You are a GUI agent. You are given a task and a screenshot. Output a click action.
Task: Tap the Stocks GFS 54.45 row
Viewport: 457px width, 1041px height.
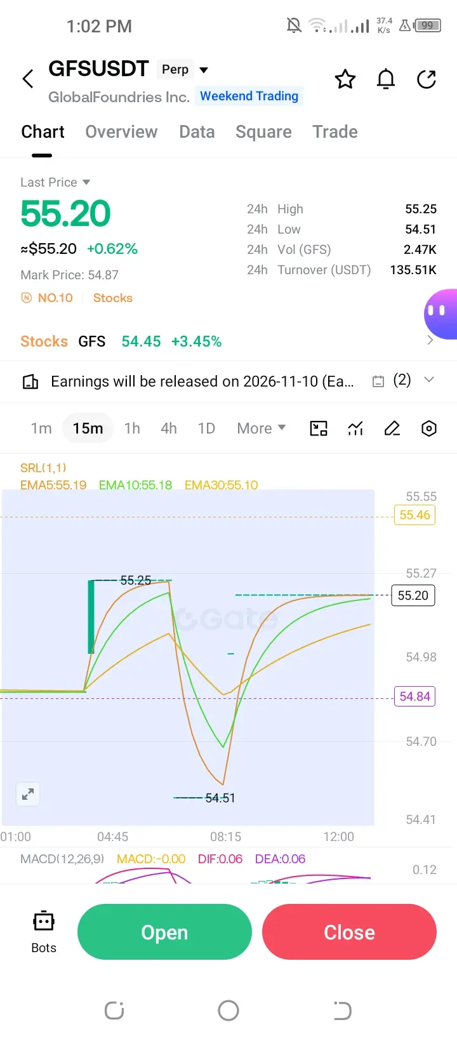[228, 341]
